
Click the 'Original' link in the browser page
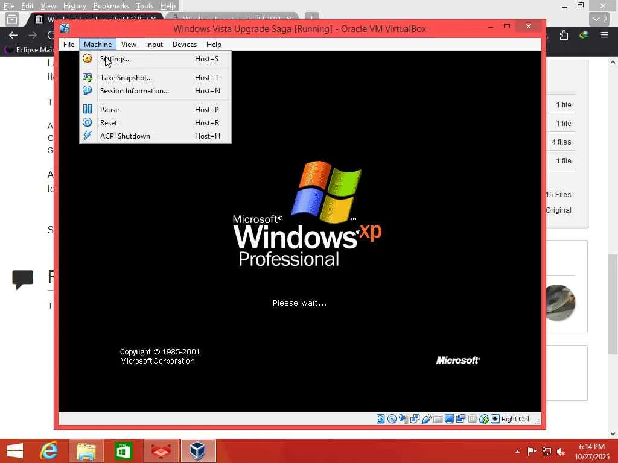(x=558, y=210)
